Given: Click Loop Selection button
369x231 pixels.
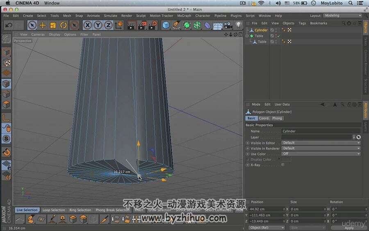Looking at the screenshot, I should tap(54, 210).
